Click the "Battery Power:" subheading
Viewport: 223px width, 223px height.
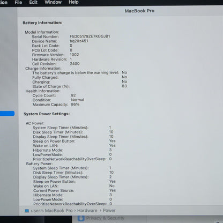coord(39,163)
